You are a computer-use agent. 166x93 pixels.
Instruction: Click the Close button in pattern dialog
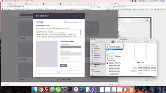(59, 72)
